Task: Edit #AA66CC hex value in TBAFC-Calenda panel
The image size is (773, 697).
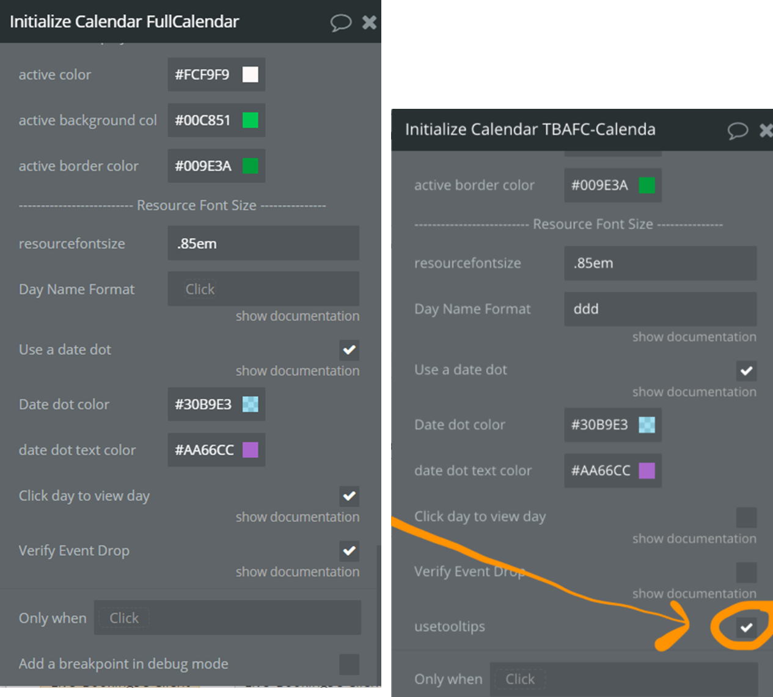Action: (601, 471)
